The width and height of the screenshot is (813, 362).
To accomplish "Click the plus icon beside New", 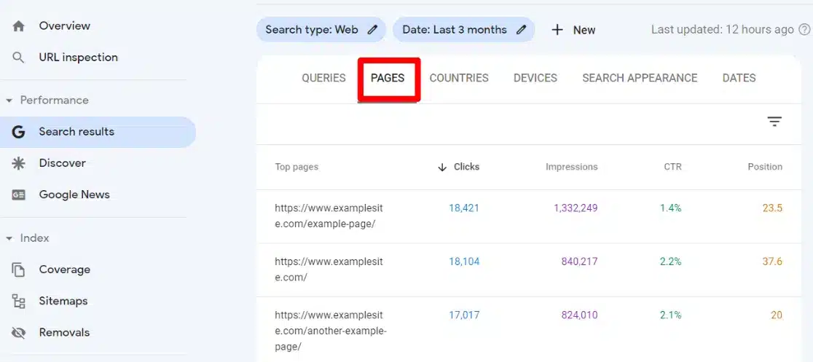I will coord(557,30).
